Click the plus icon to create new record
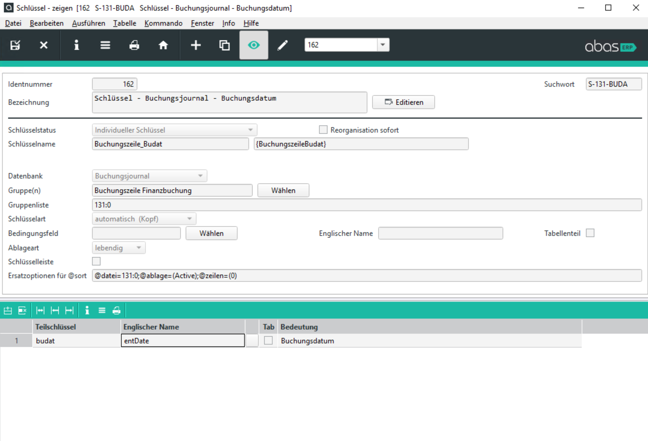 [x=196, y=45]
